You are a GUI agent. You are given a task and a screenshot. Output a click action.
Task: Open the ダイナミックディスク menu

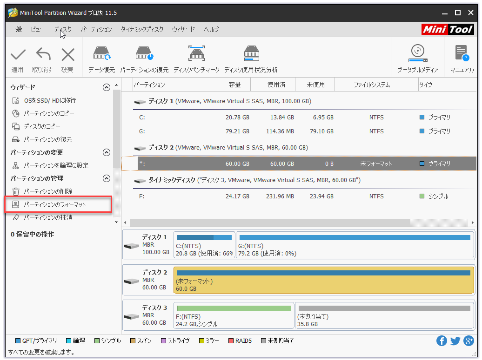click(142, 29)
